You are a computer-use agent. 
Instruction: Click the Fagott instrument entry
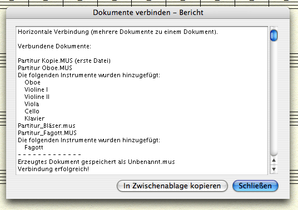tap(34, 148)
